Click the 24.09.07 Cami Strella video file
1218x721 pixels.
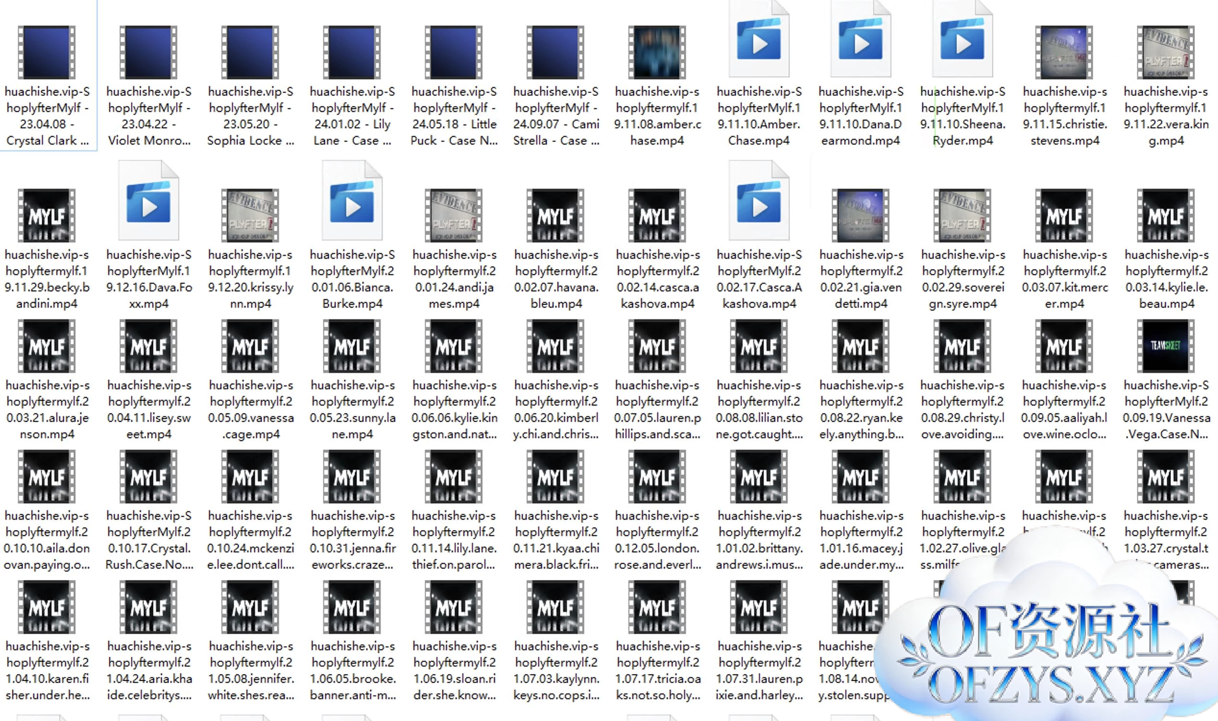tap(555, 52)
